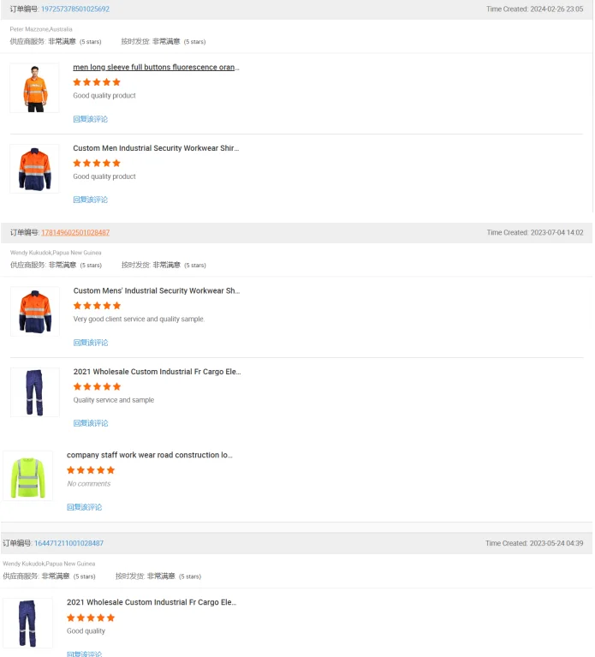Reply to the "No comments" yellow shirt review
This screenshot has height=657, width=595.
(84, 507)
